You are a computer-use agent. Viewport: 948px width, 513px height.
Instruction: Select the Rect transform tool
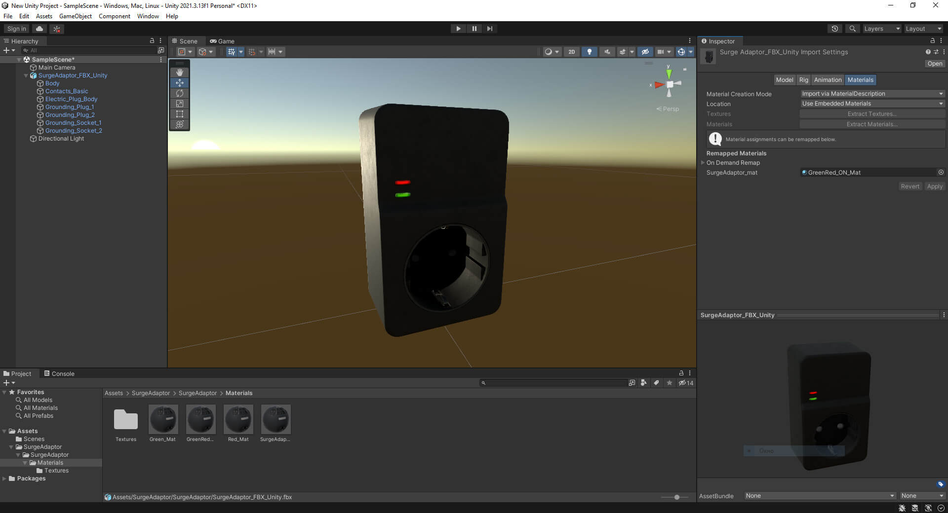180,114
